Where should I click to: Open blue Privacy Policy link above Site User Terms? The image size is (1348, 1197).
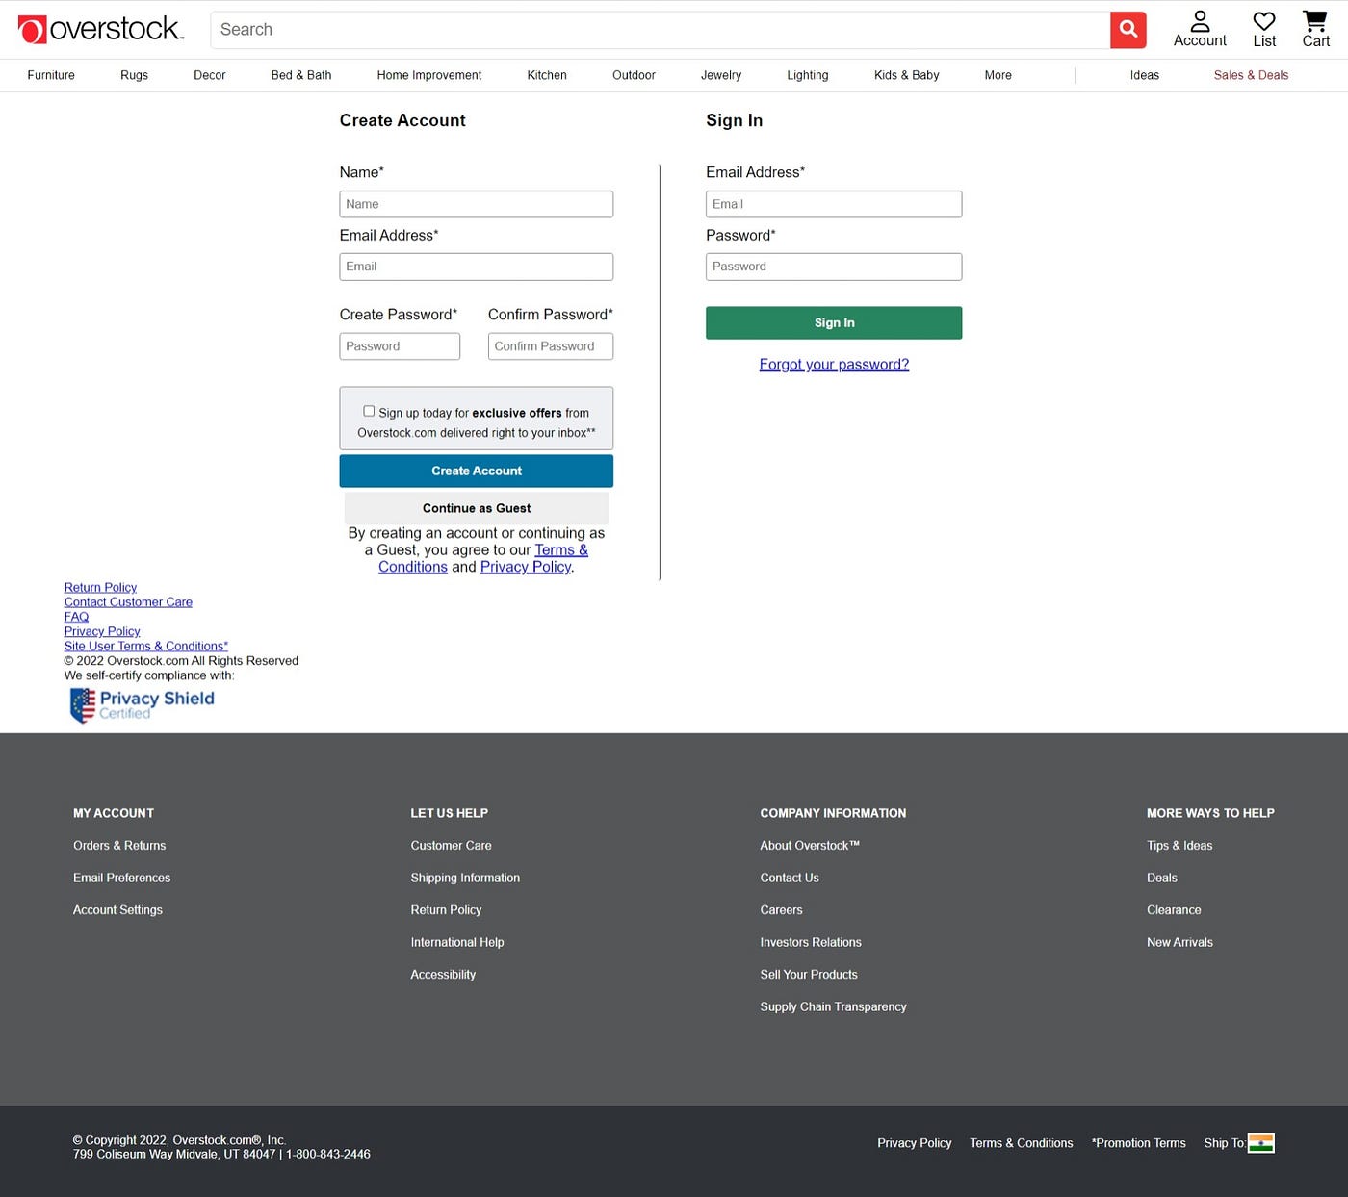click(102, 631)
